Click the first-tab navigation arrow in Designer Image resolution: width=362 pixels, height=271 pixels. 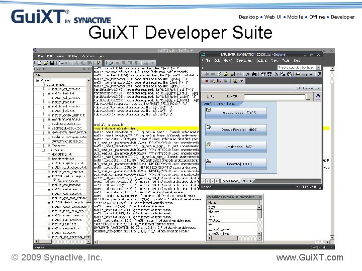[x=204, y=181]
